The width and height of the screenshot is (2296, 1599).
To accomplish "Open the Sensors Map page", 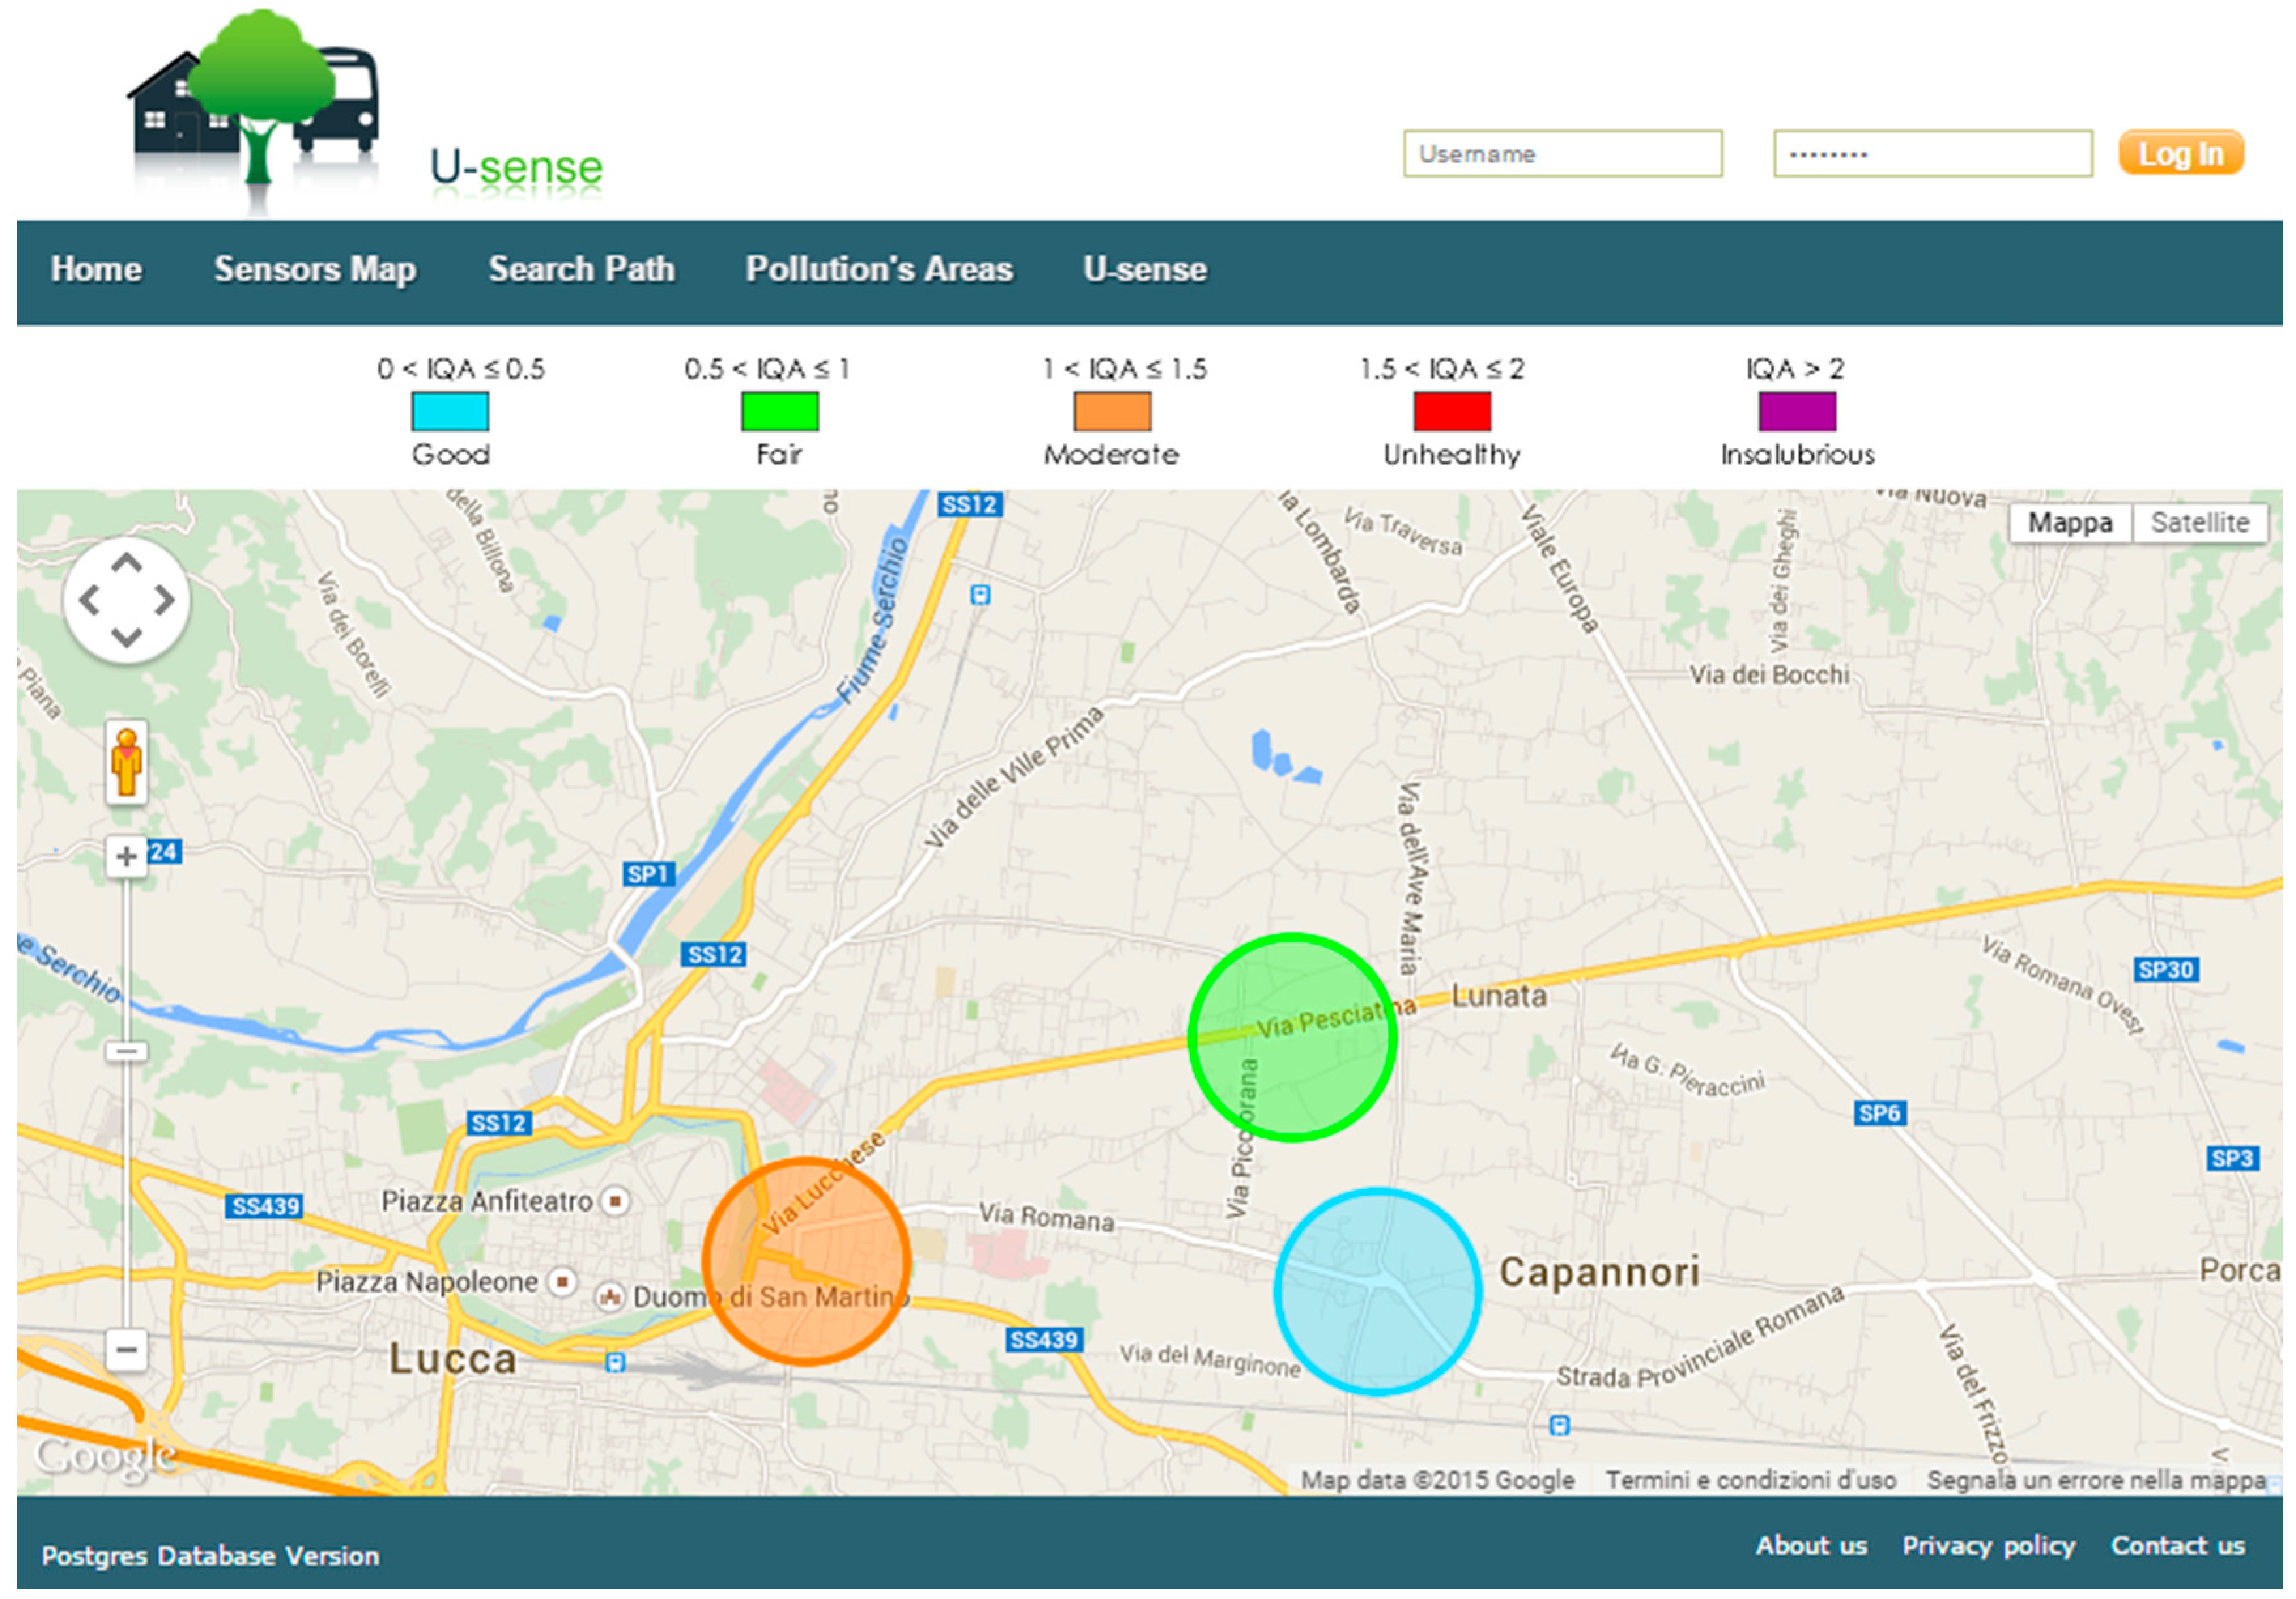I will 315,269.
